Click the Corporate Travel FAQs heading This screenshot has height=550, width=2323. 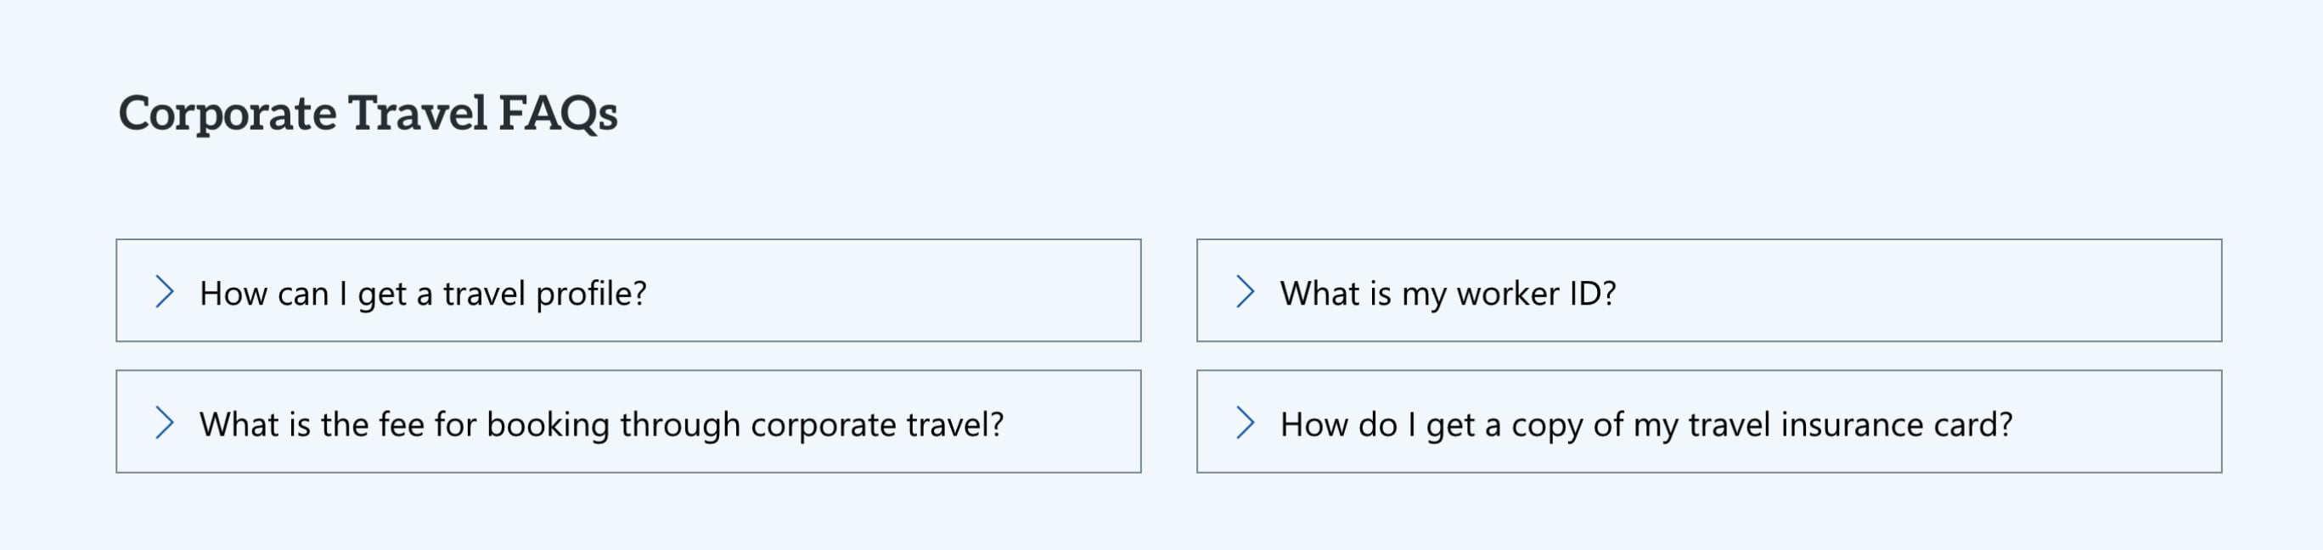(368, 114)
